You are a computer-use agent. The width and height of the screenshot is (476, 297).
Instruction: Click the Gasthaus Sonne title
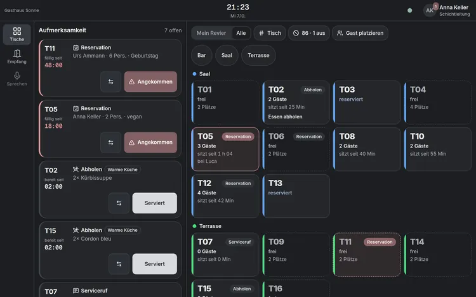tap(22, 10)
